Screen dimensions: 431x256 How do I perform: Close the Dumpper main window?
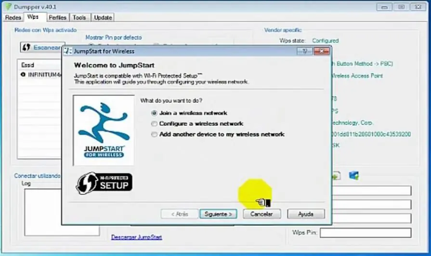[x=418, y=7]
